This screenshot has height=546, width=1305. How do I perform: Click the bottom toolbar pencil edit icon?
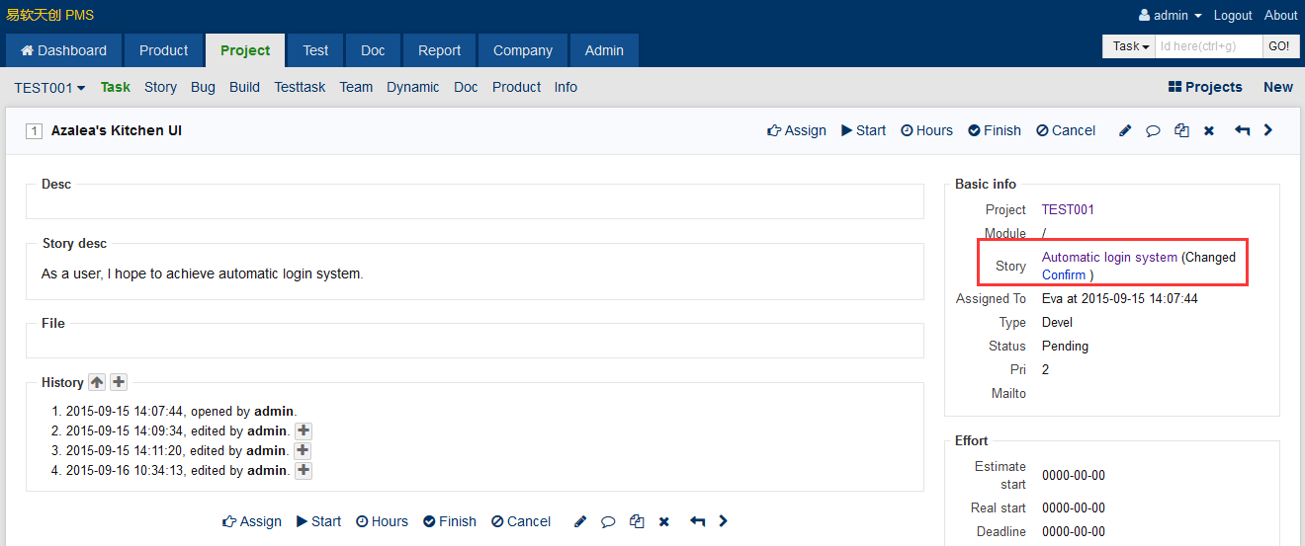[580, 521]
